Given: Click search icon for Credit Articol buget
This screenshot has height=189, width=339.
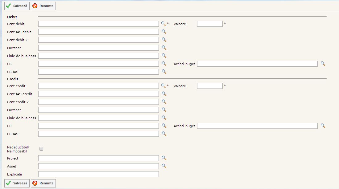Looking at the screenshot, I should point(323,126).
